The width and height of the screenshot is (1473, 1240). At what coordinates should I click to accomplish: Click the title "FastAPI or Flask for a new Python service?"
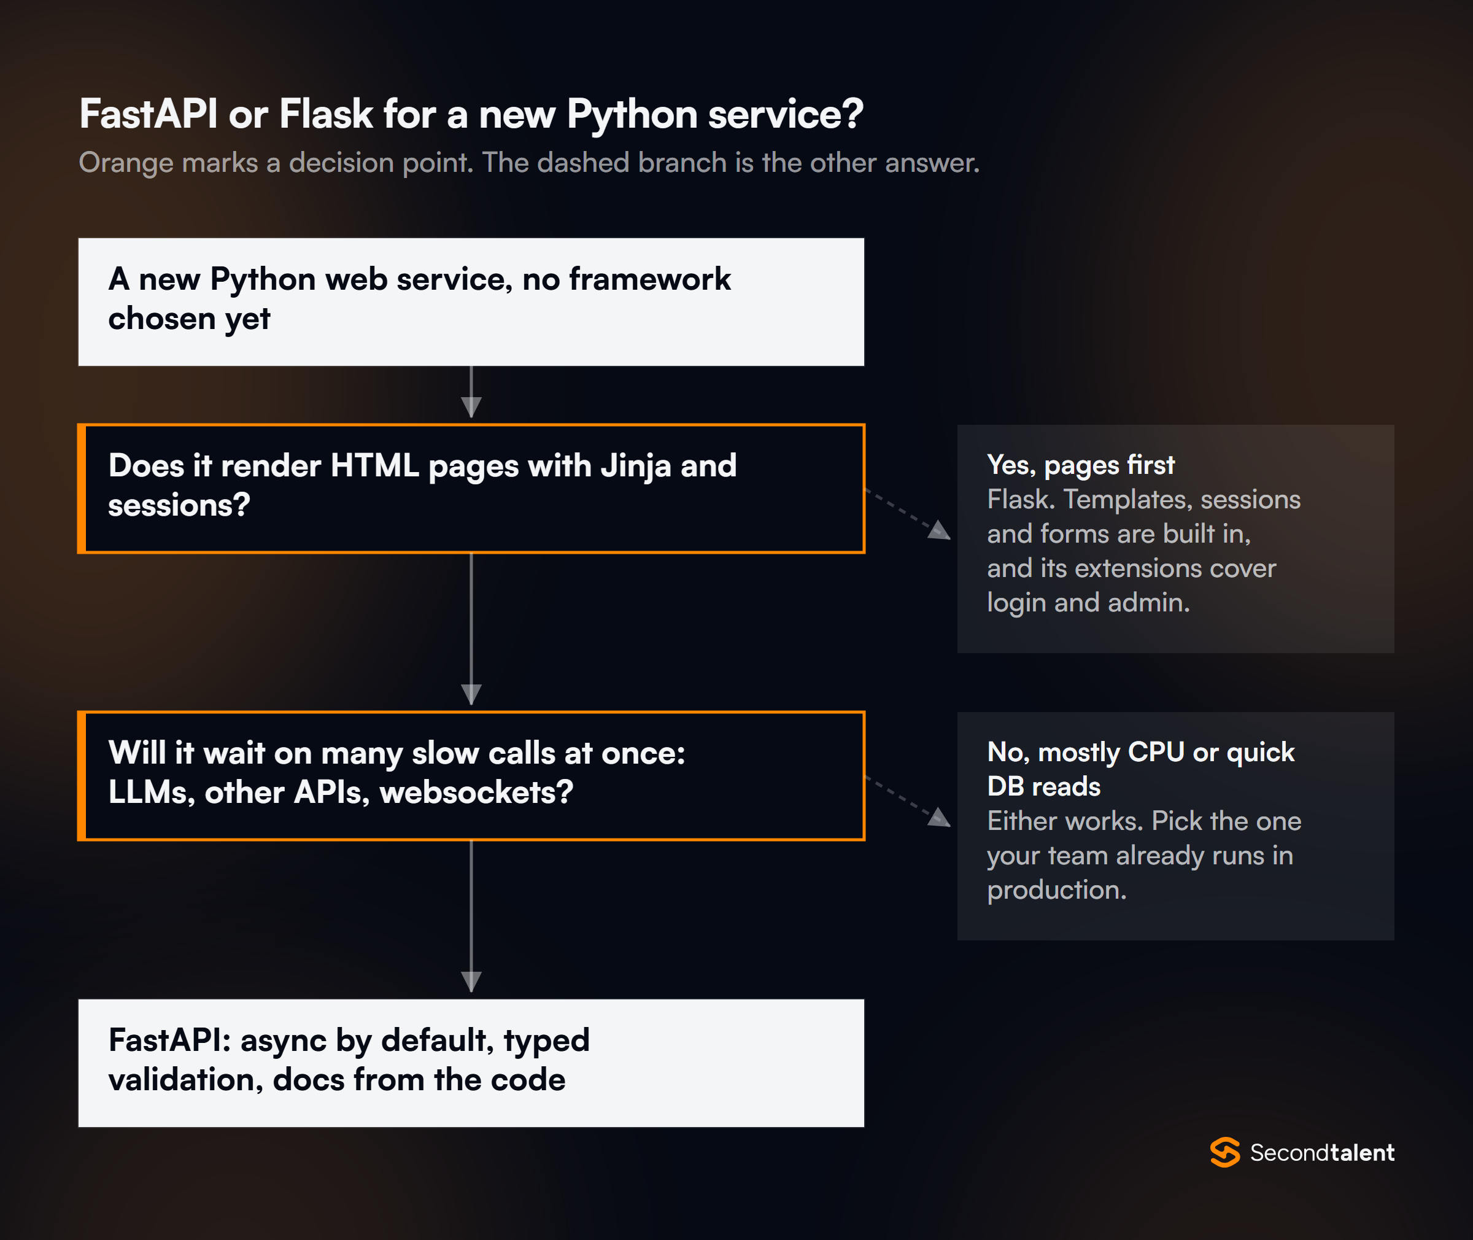(471, 114)
